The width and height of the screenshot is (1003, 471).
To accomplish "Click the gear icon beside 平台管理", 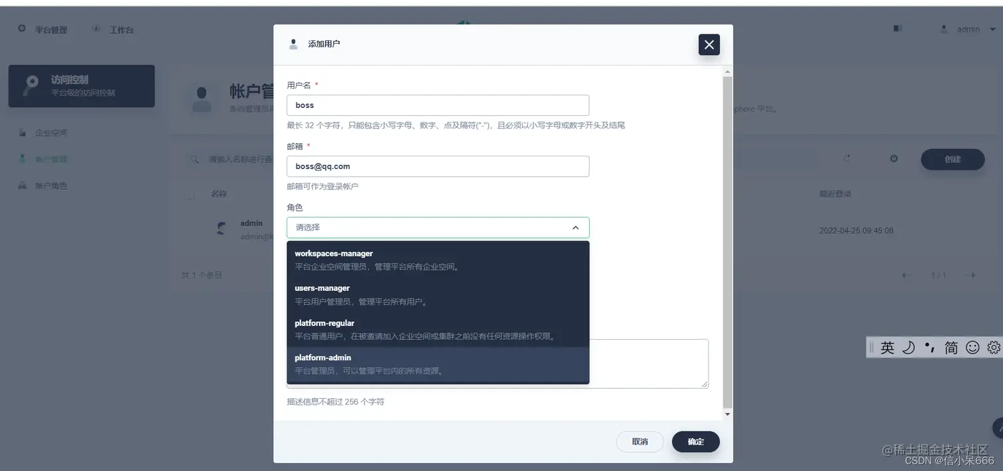I will pyautogui.click(x=22, y=29).
